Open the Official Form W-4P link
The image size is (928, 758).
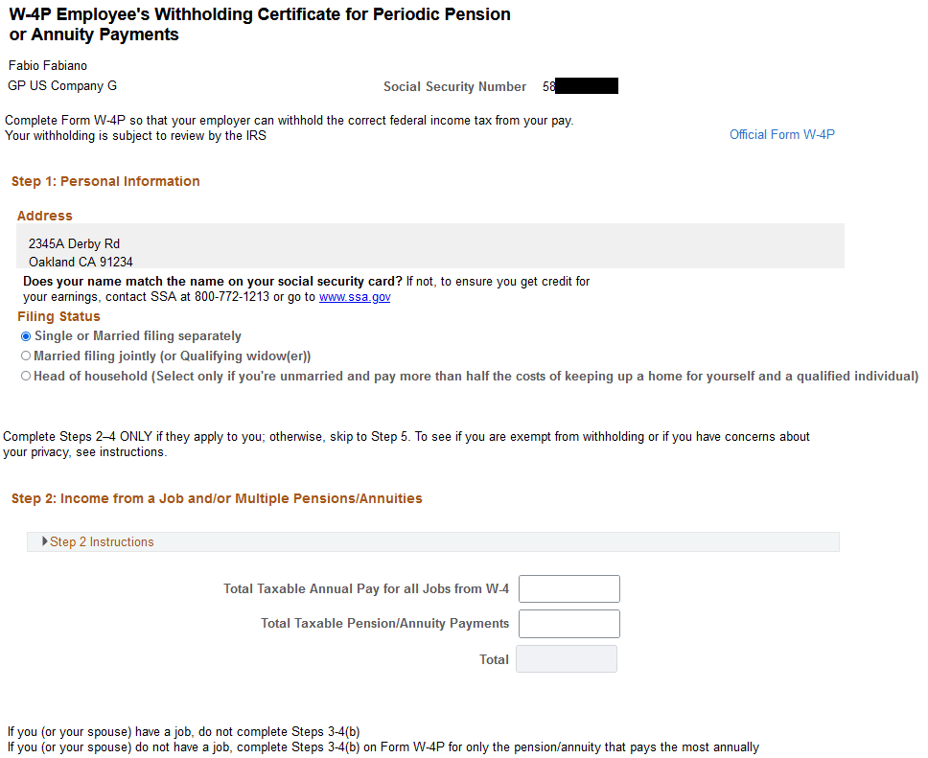point(781,134)
